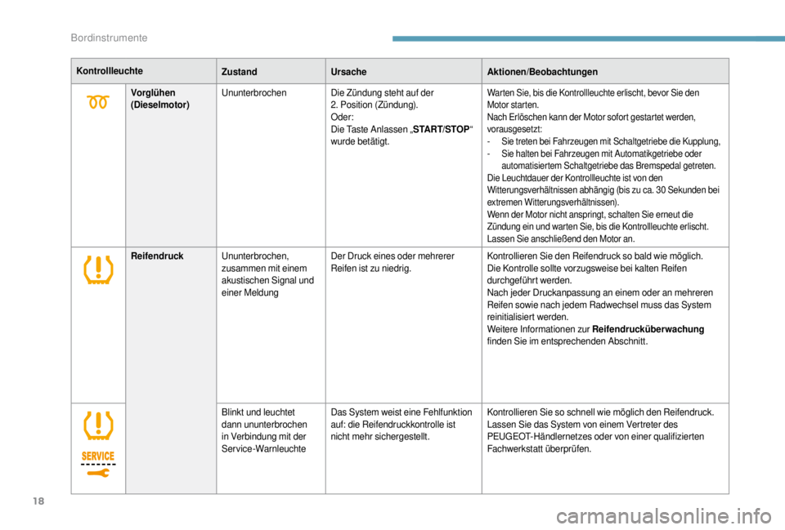The image size is (785, 530).
Task: Click the Bordinstrumente section heading
Action: [109, 38]
